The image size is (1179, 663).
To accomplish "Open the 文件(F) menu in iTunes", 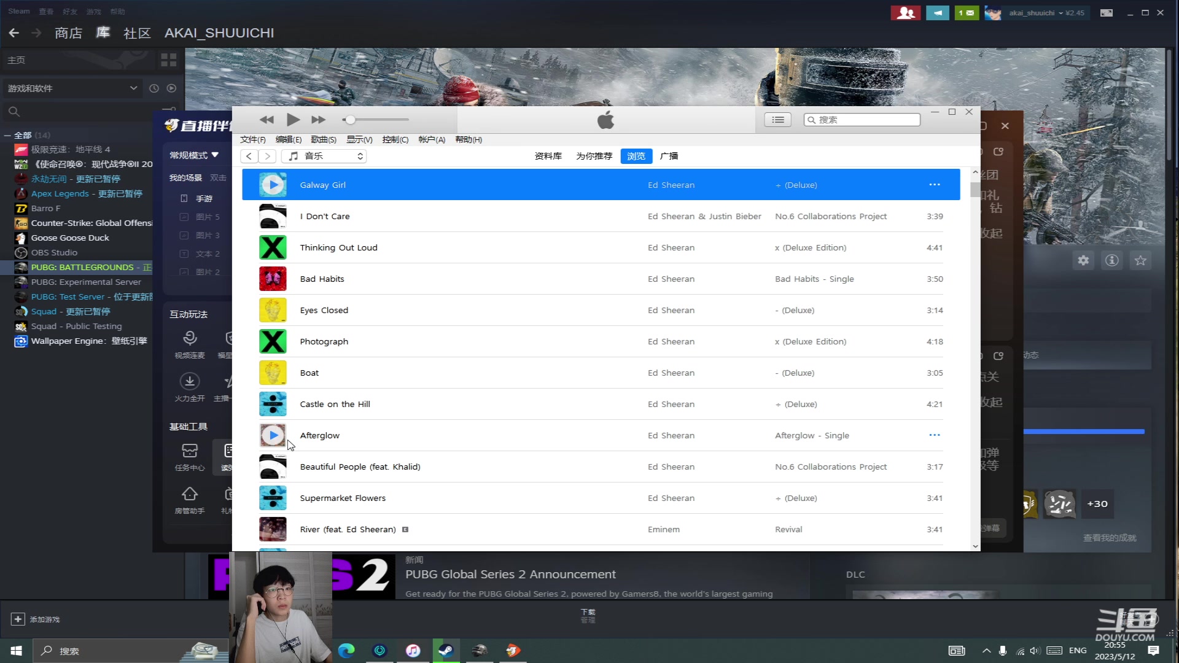I will (253, 140).
